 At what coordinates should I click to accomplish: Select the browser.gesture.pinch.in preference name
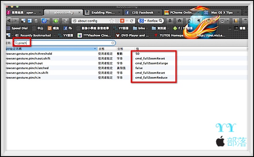(x=23, y=77)
